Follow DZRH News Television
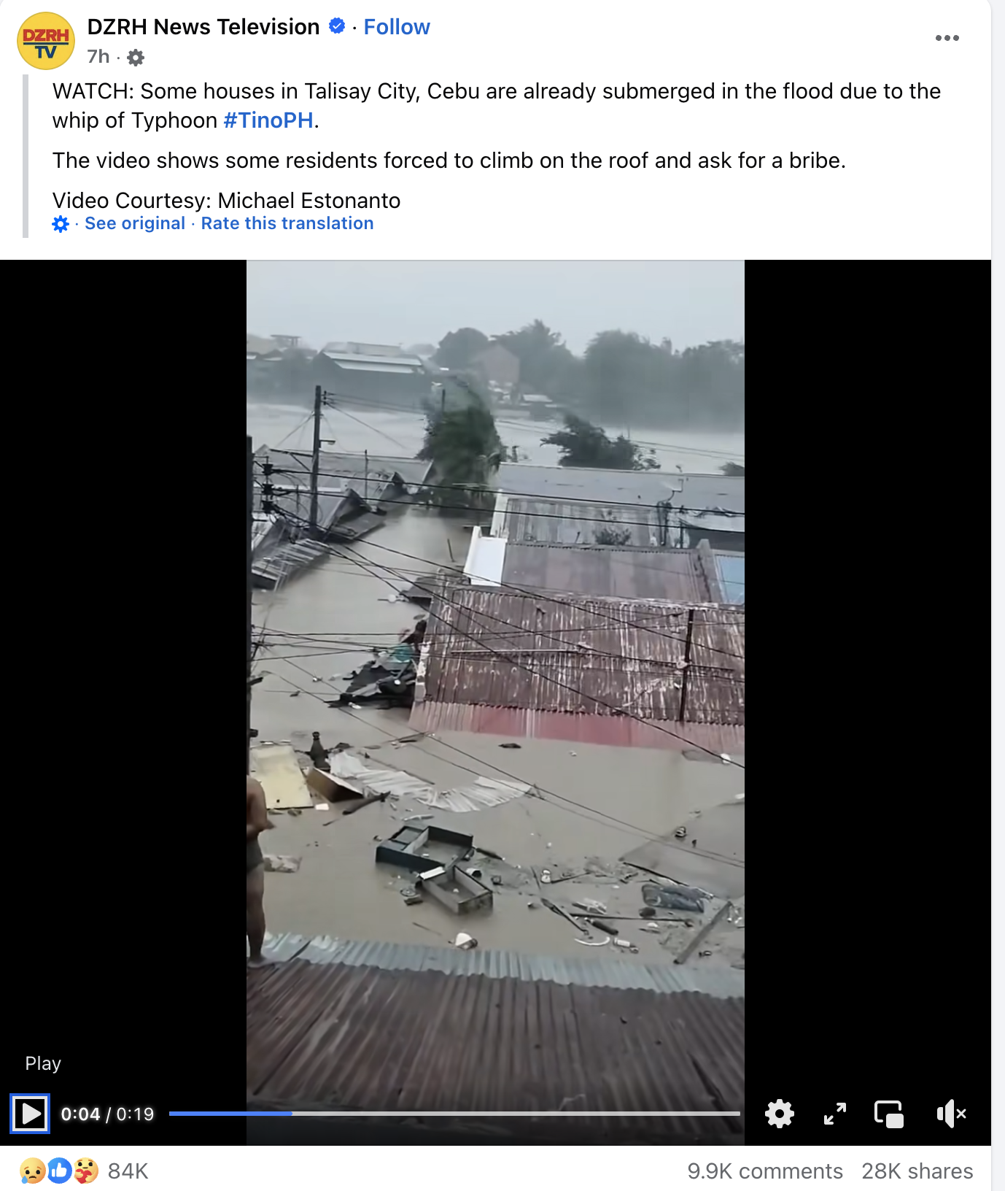 tap(397, 27)
